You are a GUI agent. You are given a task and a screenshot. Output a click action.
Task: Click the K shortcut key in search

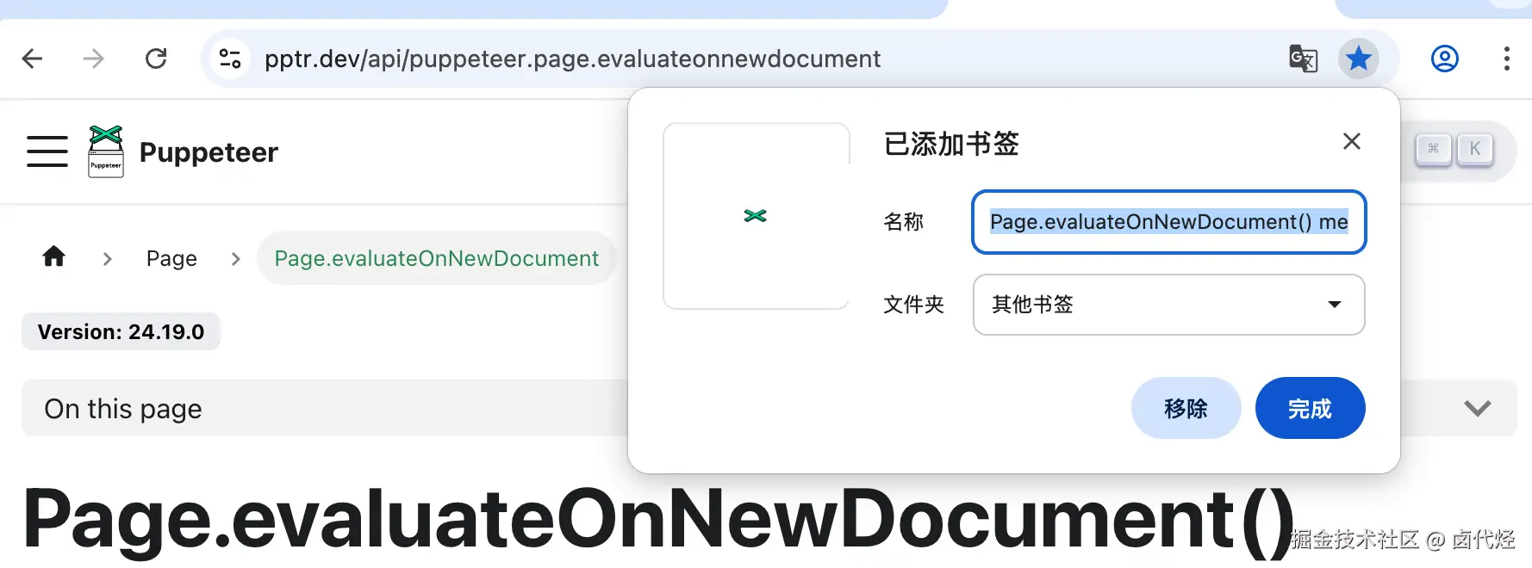pos(1474,149)
